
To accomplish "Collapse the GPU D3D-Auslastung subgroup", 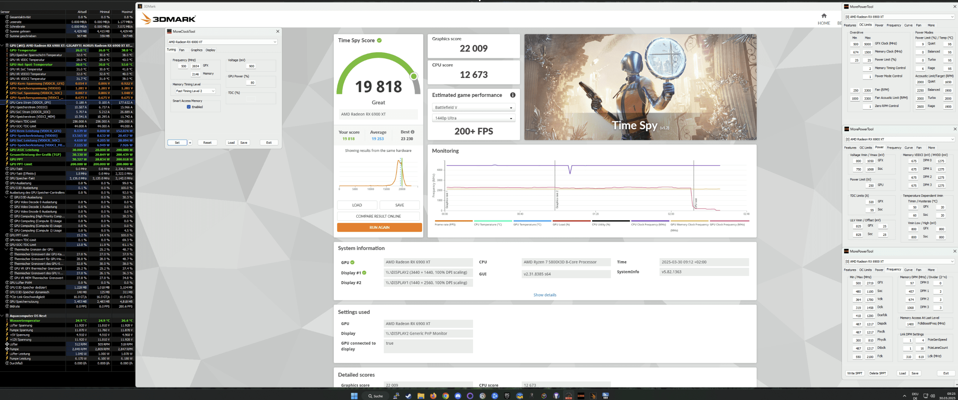I will (x=7, y=197).
